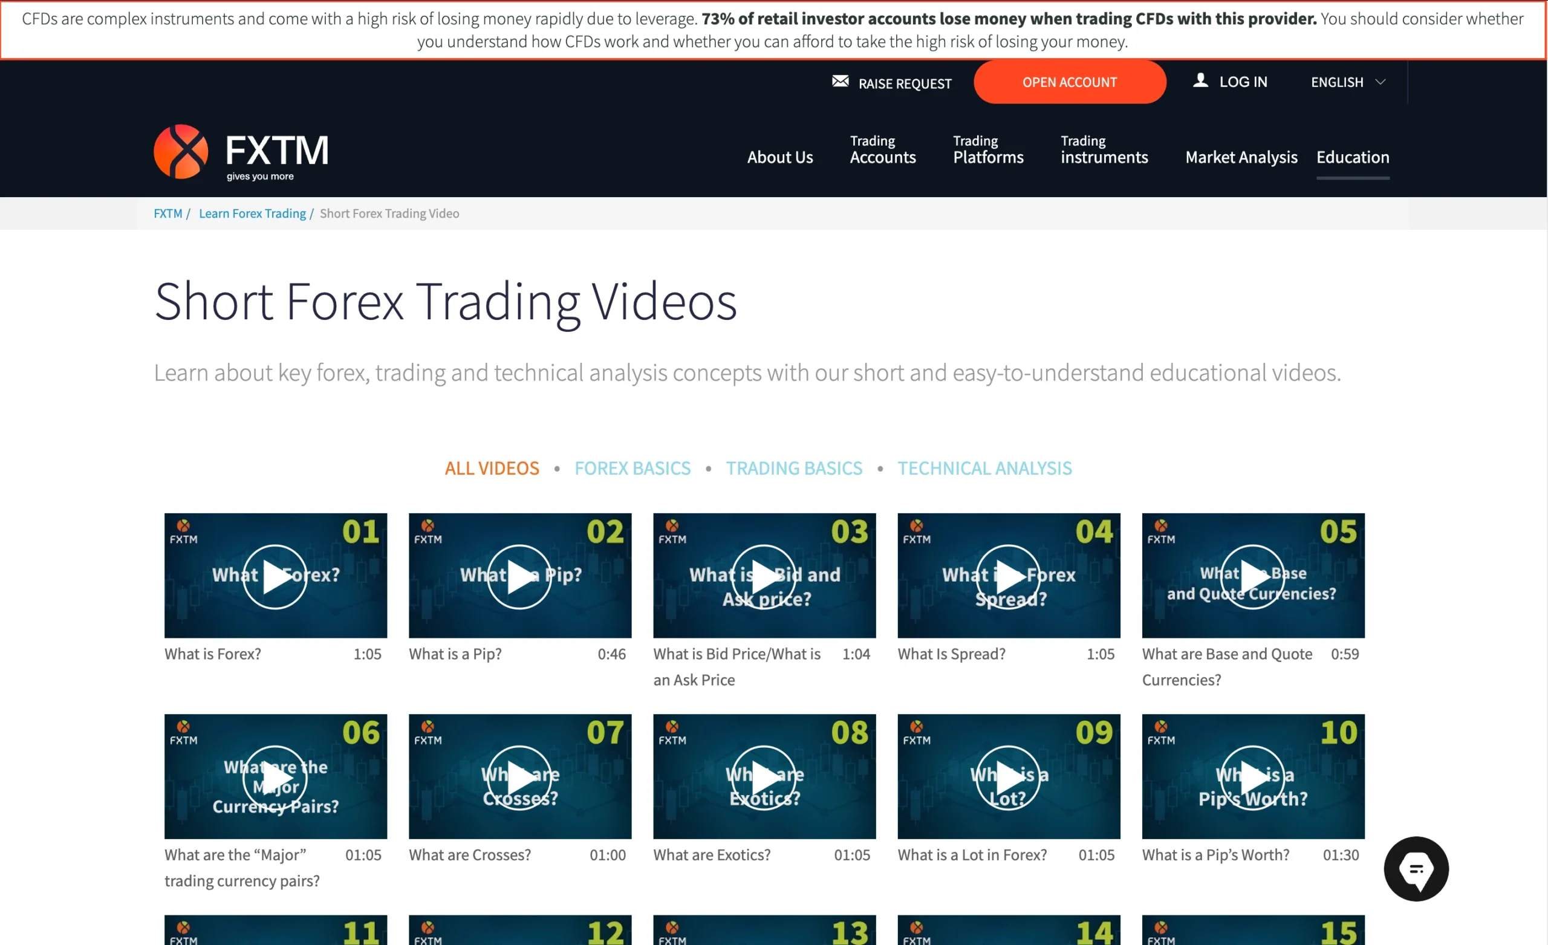Open the Trading Instruments menu
Viewport: 1548px width, 945px height.
pos(1104,149)
